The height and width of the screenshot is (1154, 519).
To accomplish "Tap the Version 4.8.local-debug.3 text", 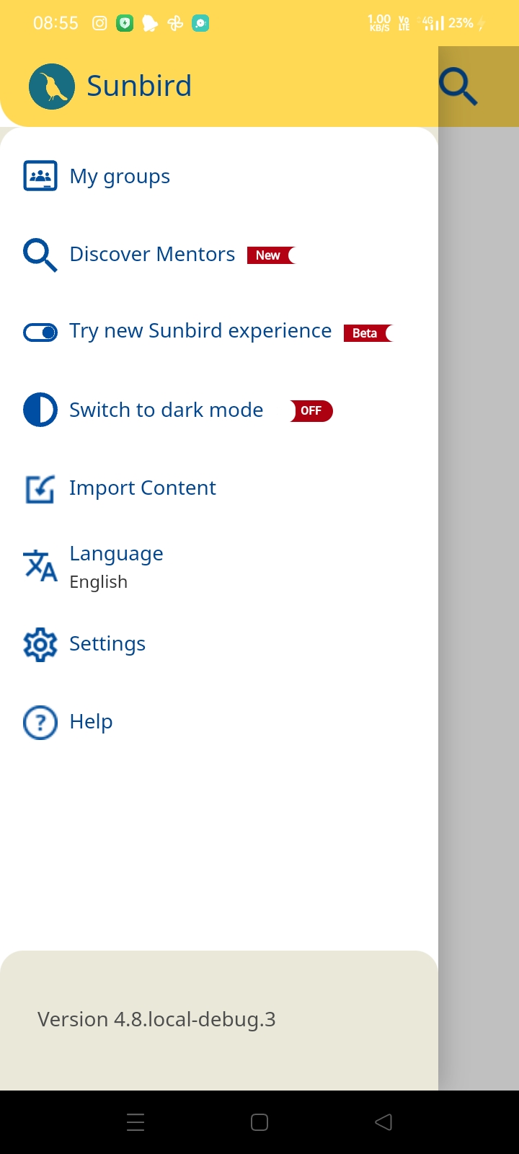I will click(x=156, y=1019).
